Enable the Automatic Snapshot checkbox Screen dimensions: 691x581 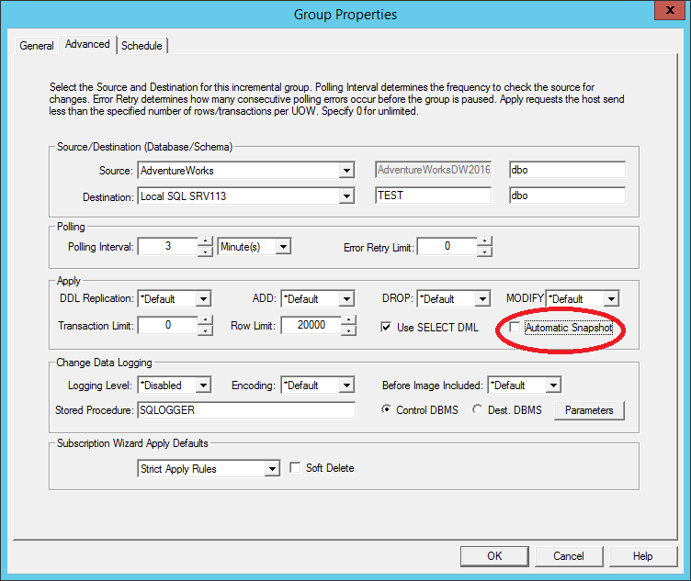tap(515, 327)
